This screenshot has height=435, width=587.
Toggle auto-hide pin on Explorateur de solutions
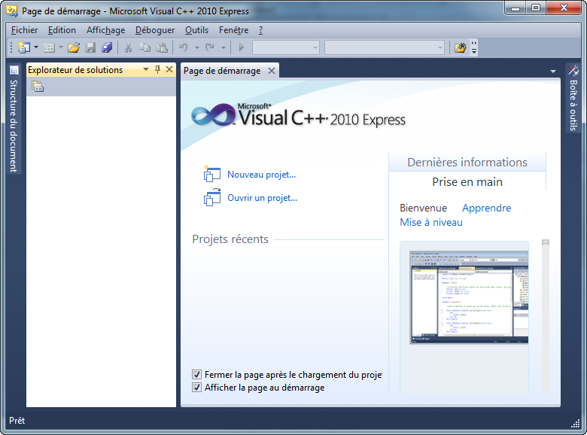tap(157, 70)
